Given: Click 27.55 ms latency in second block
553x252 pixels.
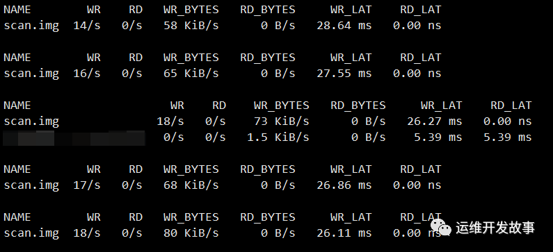Looking at the screenshot, I should [344, 74].
